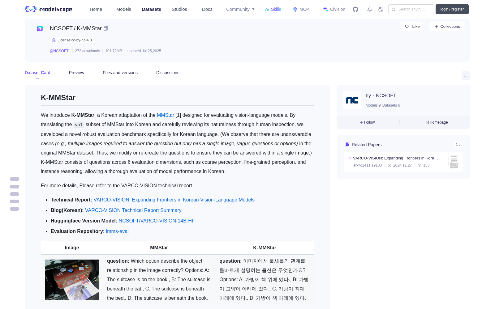Viewport: 495px width, 309px height.
Task: Open VARCO-VISION Technical Report Summary blog link
Action: coord(133,210)
